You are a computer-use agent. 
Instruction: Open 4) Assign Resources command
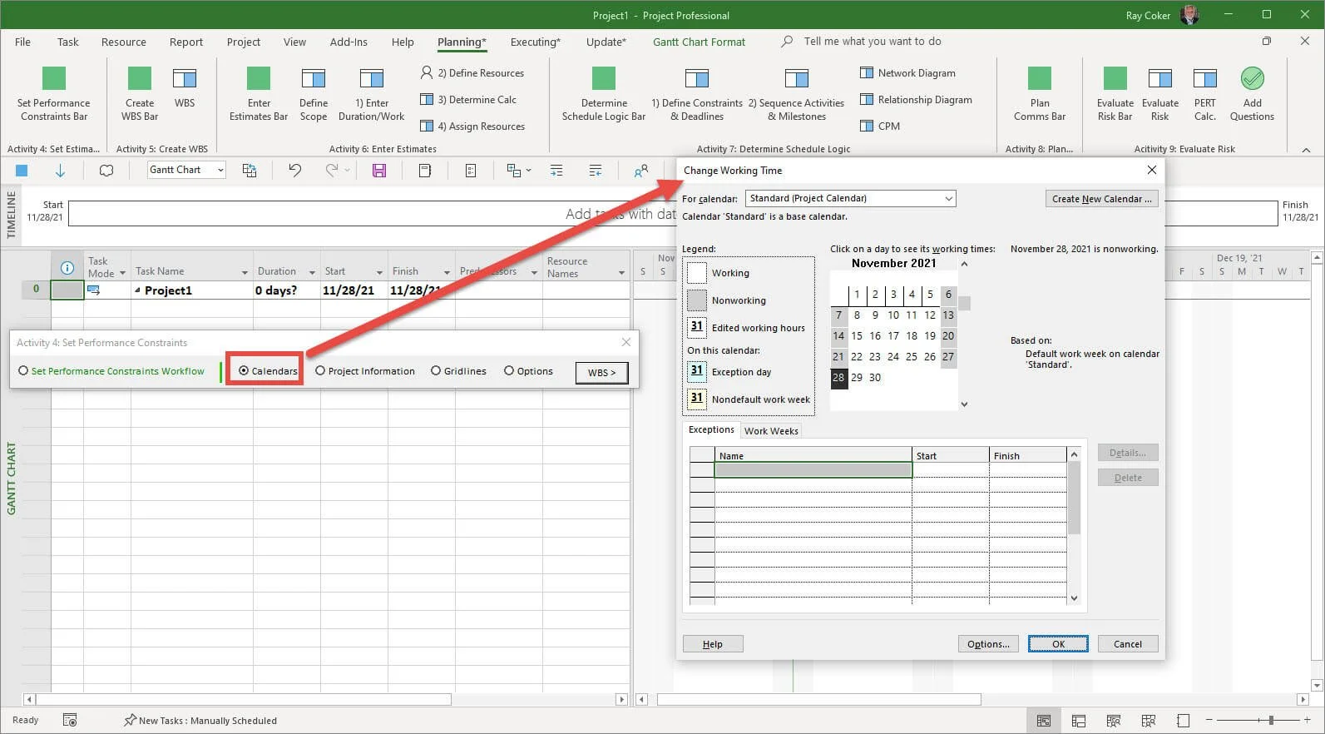click(x=472, y=126)
